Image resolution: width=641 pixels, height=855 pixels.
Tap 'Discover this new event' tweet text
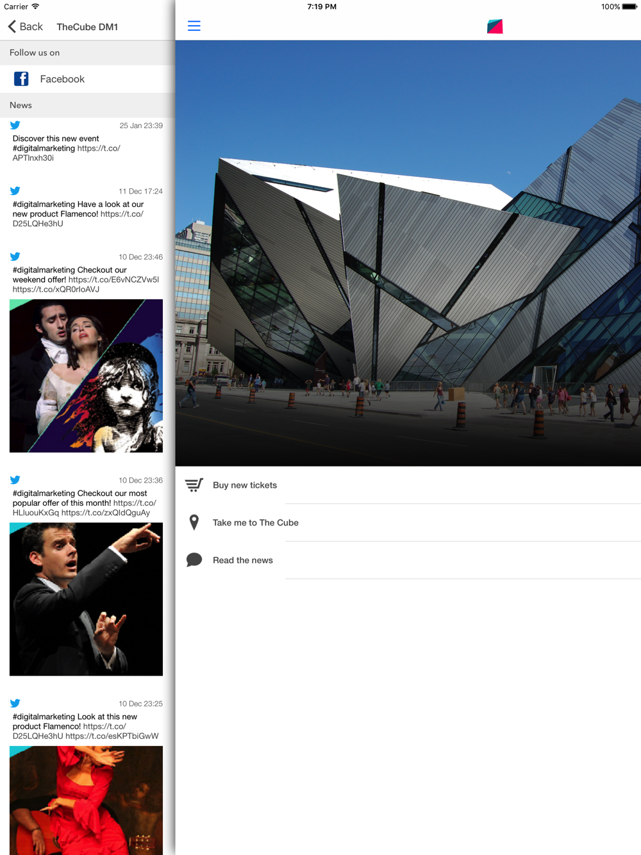click(56, 138)
